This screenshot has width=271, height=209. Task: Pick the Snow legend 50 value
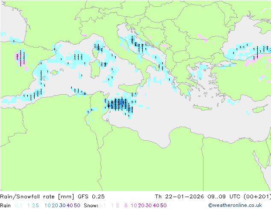click(163, 206)
